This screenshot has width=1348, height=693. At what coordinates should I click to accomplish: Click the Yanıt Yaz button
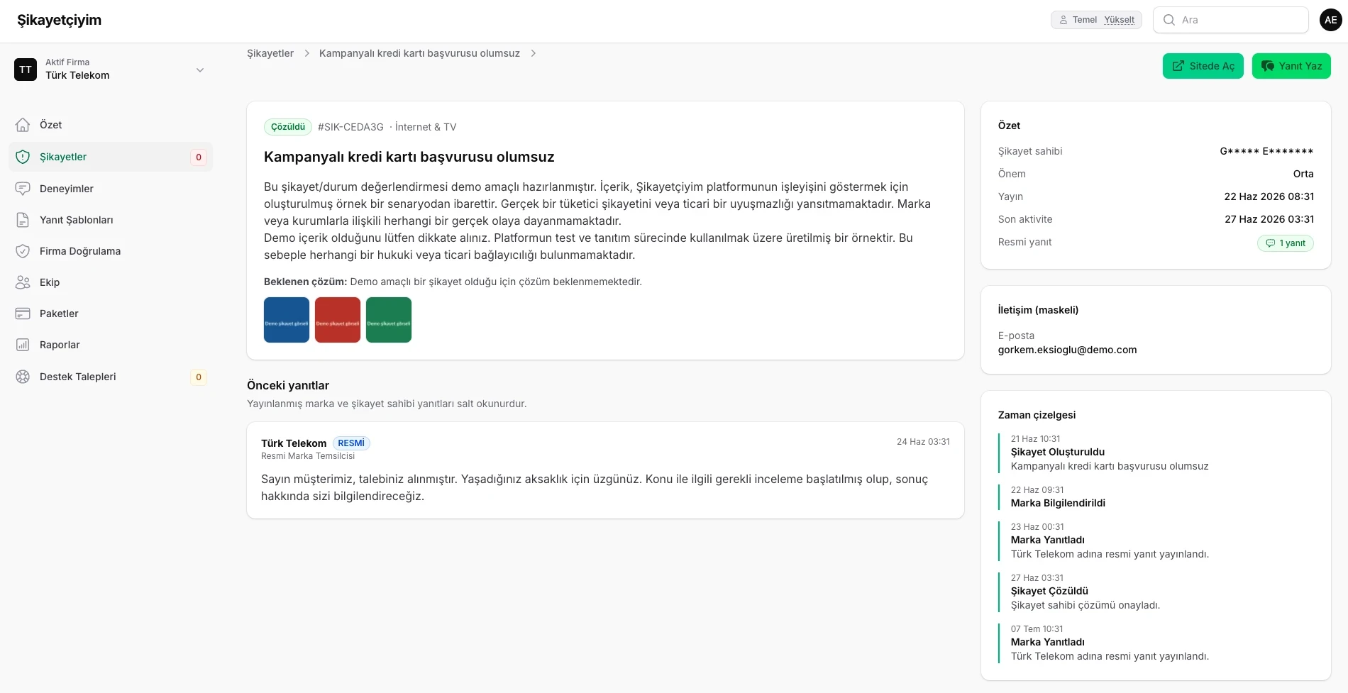(1291, 66)
